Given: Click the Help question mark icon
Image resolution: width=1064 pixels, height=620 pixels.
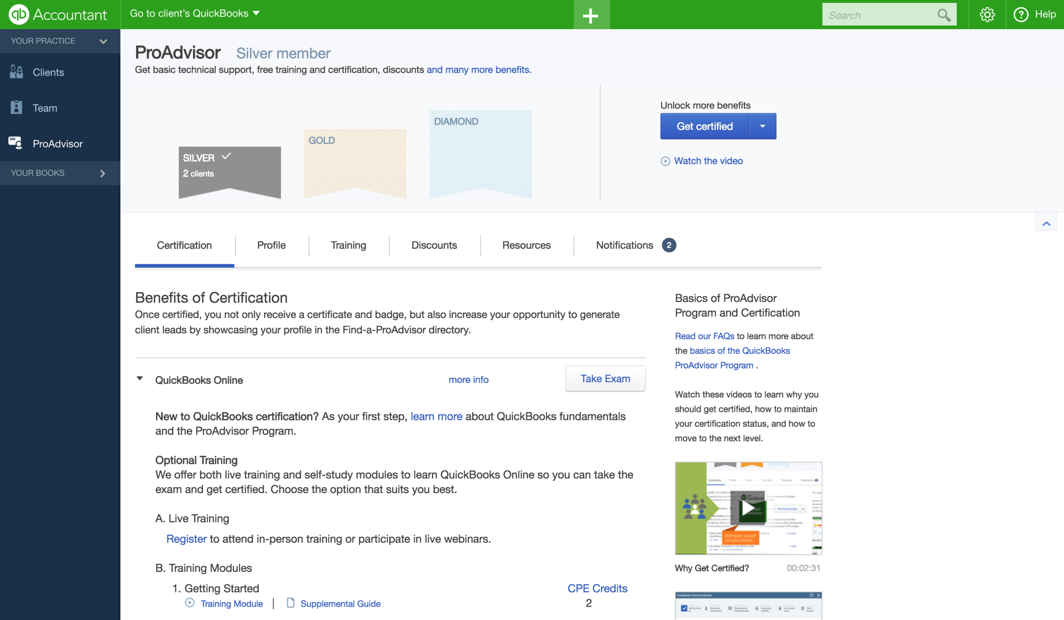Looking at the screenshot, I should pyautogui.click(x=1021, y=15).
